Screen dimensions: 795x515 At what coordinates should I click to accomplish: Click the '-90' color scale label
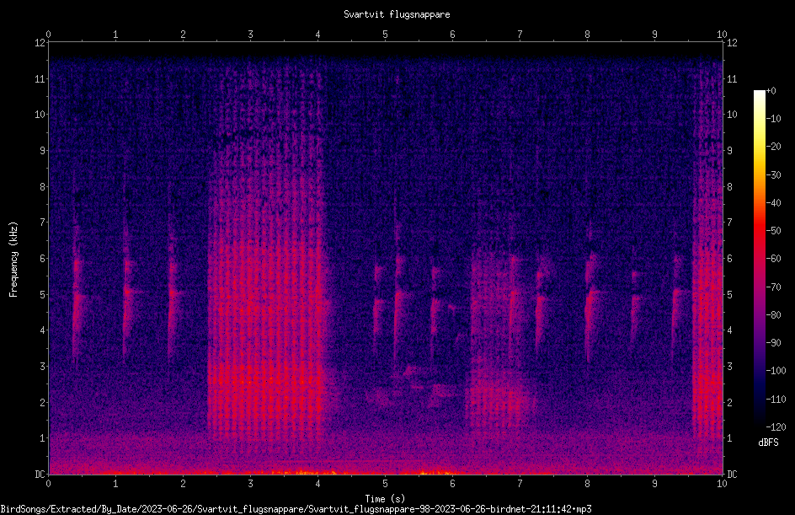point(773,343)
